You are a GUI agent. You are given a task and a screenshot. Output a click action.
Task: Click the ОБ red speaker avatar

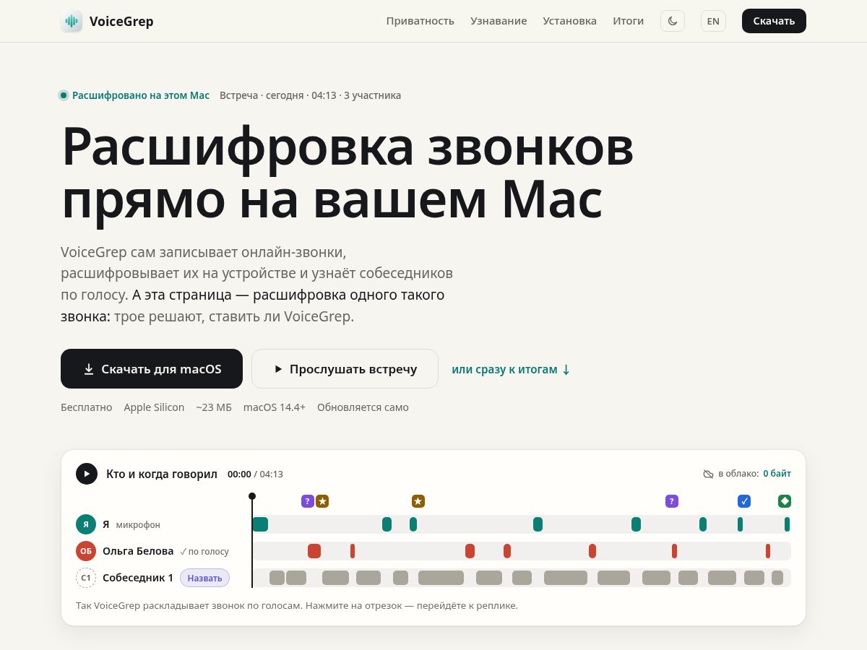tap(86, 551)
